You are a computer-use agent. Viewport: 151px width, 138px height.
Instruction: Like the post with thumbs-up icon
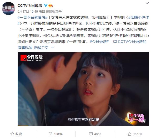pyautogui.click(x=129, y=134)
